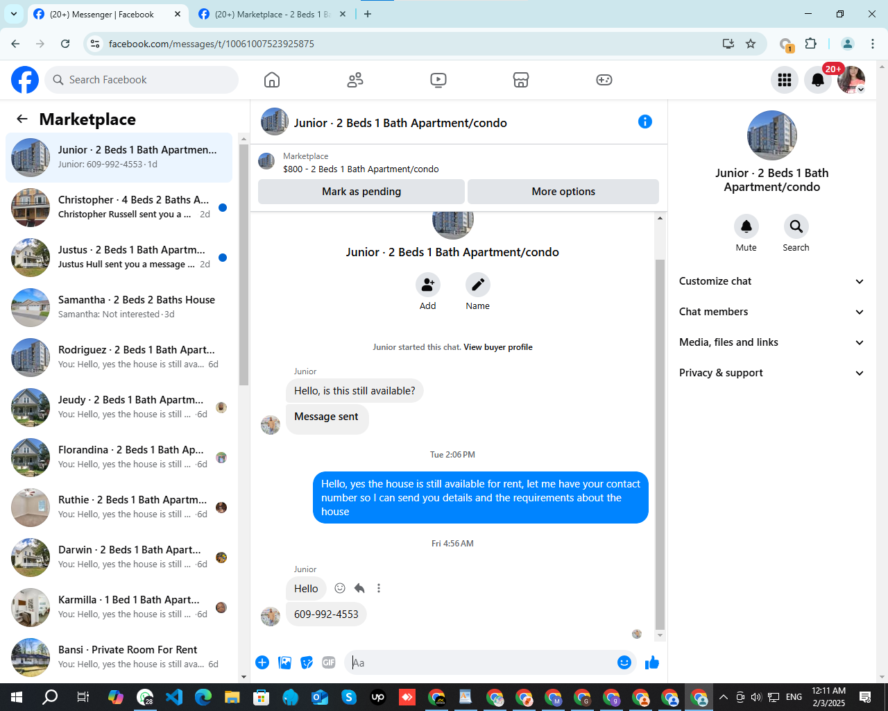Send a thumbs-up like

coord(652,662)
